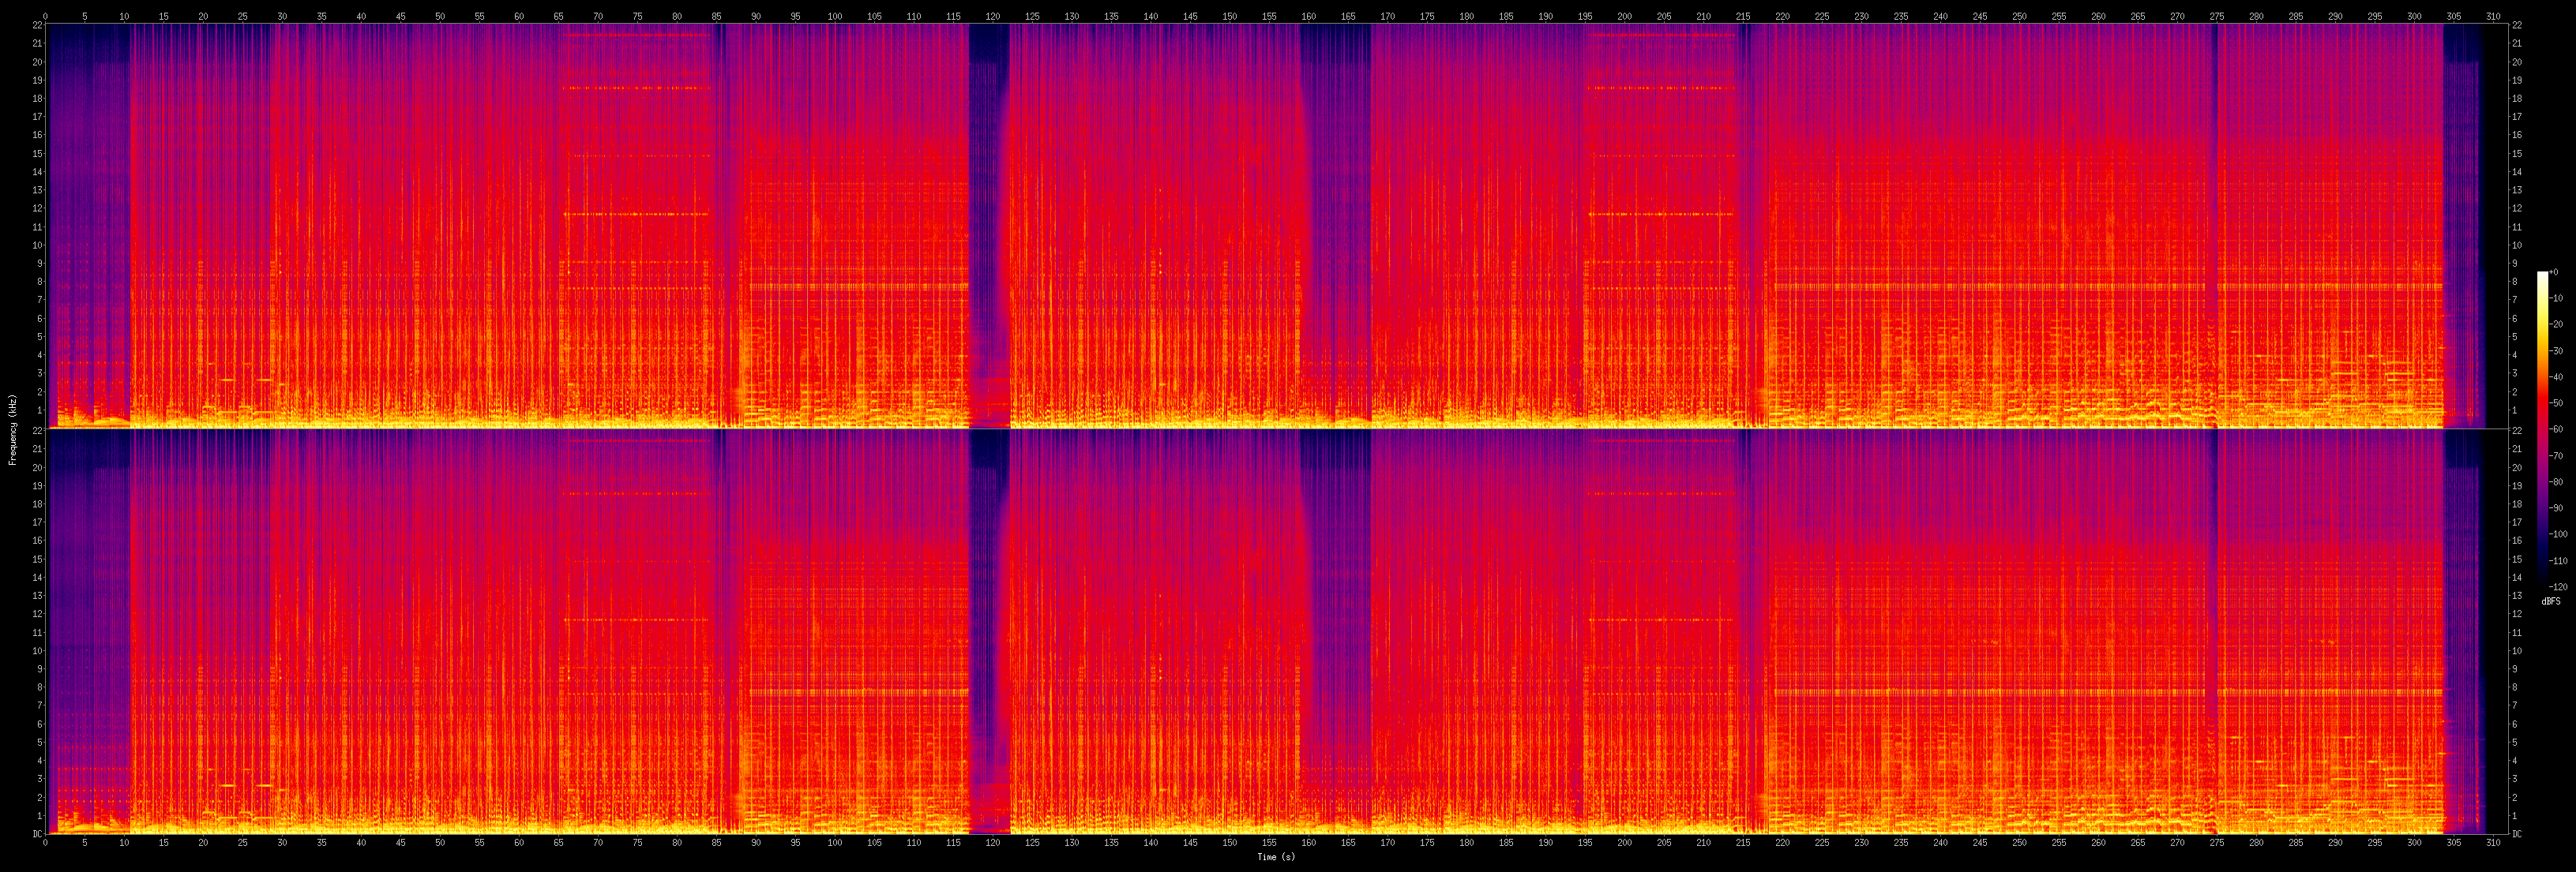Click the 85 tick on bottom time axis
The width and height of the screenshot is (2576, 872).
pos(716,843)
